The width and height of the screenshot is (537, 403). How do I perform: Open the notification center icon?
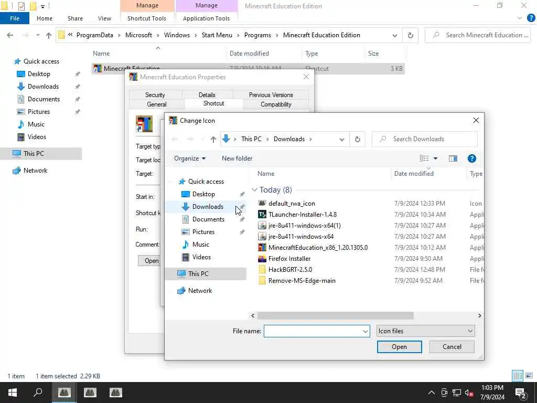pos(521,393)
